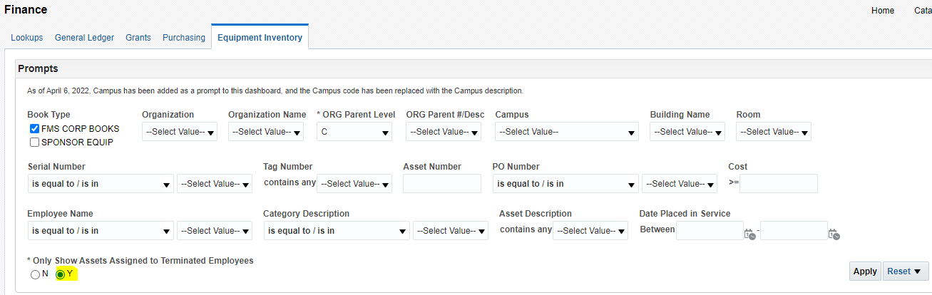Open the ORG Parent Level dropdown

click(355, 132)
